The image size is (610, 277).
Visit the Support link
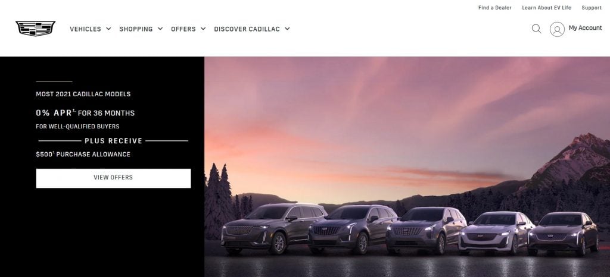(592, 8)
